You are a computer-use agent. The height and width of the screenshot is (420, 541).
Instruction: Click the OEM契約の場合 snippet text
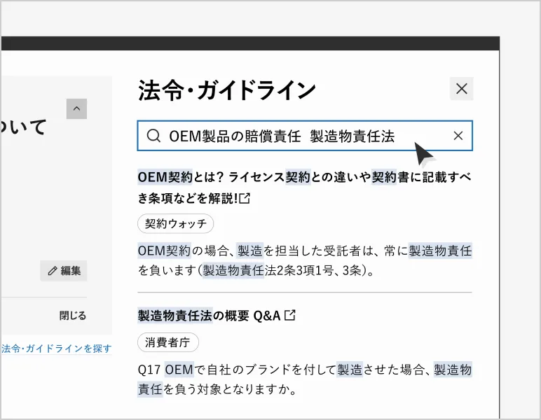305,260
